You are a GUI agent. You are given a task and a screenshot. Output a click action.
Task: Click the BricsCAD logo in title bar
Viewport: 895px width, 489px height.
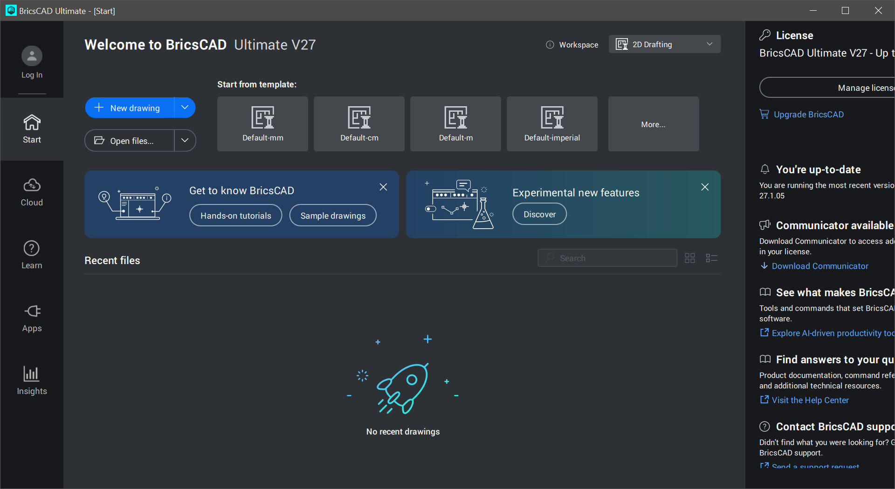11,10
